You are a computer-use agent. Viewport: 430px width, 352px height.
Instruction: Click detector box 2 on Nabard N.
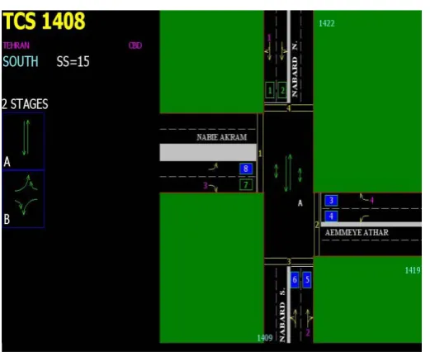pyautogui.click(x=282, y=90)
